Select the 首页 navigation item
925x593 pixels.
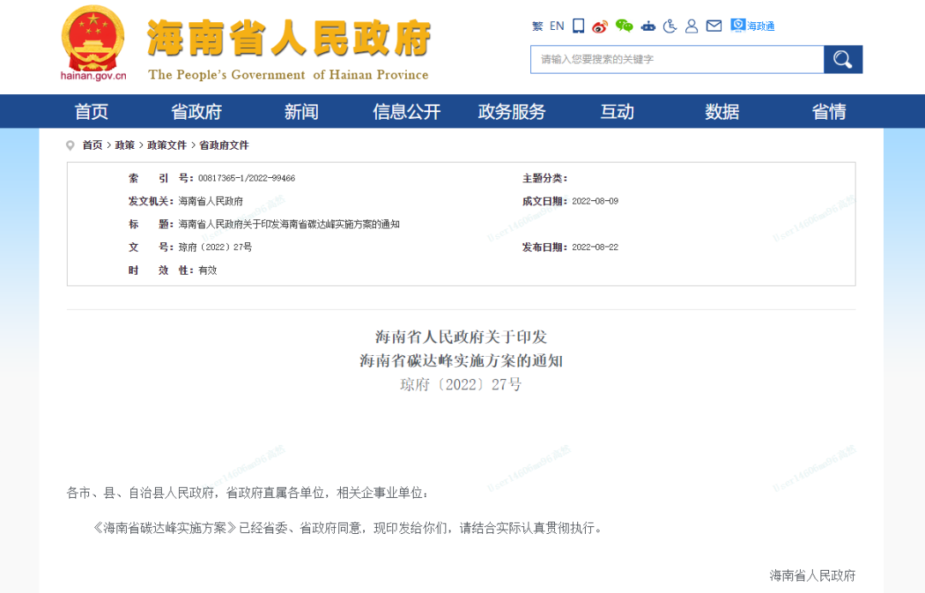click(91, 111)
